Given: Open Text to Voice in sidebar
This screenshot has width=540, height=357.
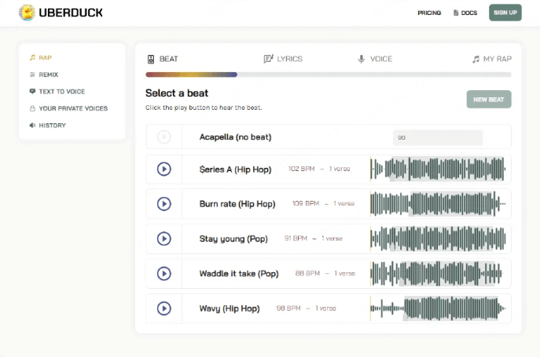Looking at the screenshot, I should tap(61, 91).
